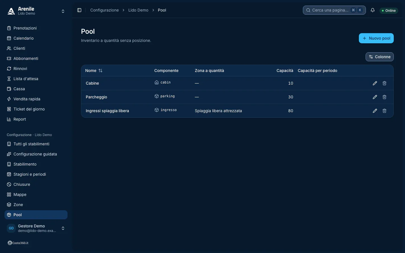Create a new pool with Nuovo pool
Viewport: 405px width, 253px height.
click(376, 38)
